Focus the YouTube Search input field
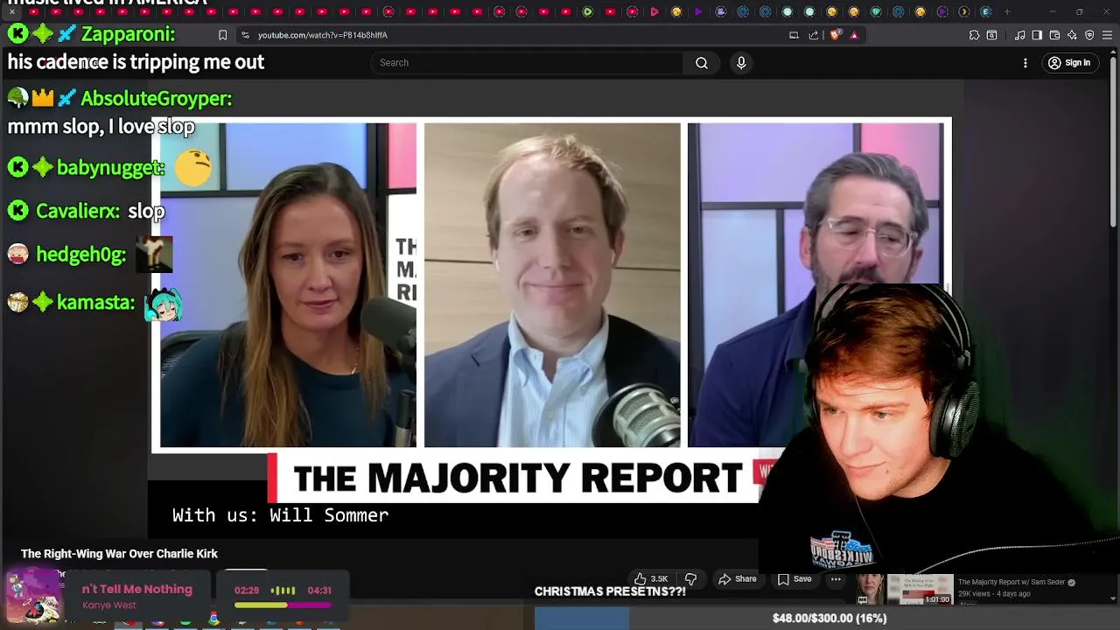The height and width of the screenshot is (630, 1120). click(x=527, y=63)
